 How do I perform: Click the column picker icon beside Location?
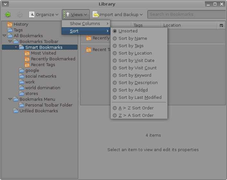point(221,25)
